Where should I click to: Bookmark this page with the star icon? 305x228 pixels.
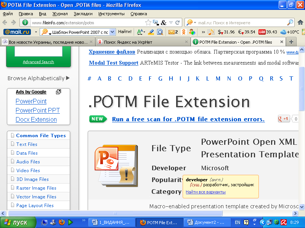(148, 23)
